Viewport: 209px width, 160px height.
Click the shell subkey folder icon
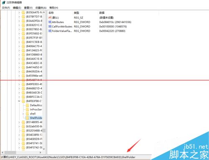27,114
